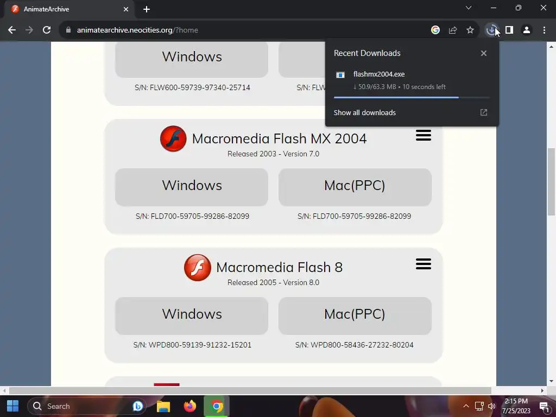
Task: Open Firefox from the taskbar
Action: coord(190,406)
